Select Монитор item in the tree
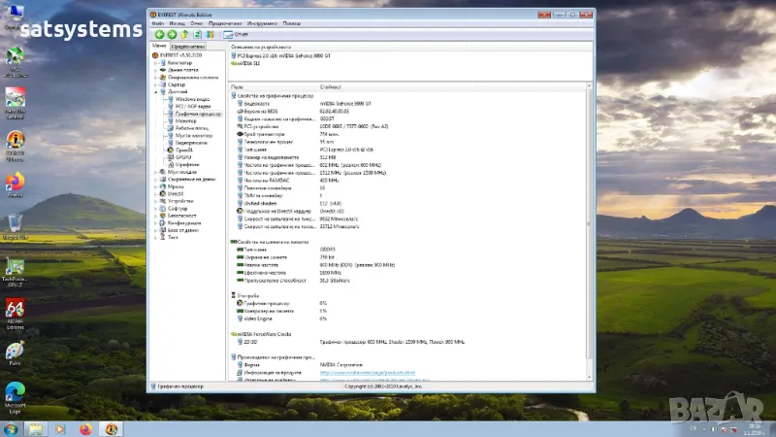 (x=186, y=120)
